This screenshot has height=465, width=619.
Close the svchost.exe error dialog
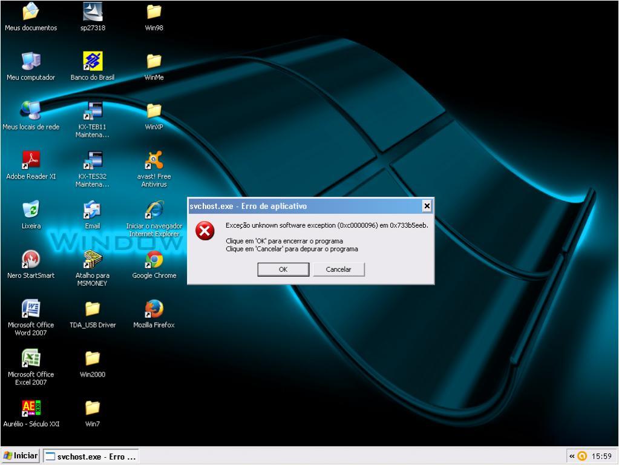[427, 206]
